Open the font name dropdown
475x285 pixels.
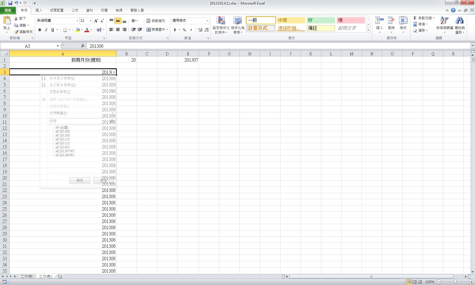pos(77,21)
